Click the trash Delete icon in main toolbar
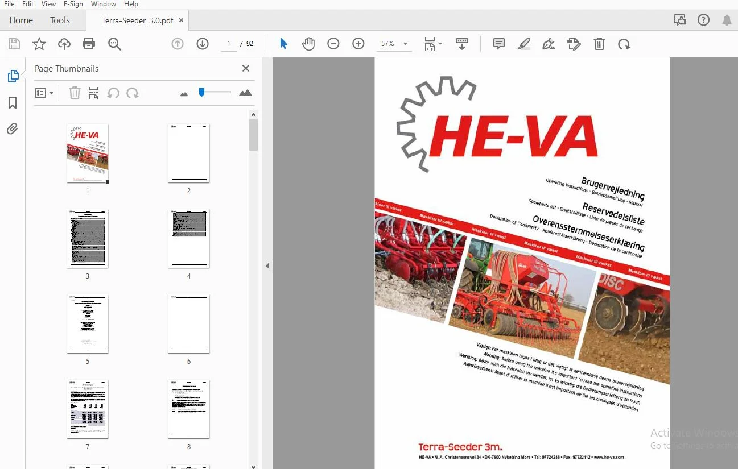 pyautogui.click(x=599, y=44)
